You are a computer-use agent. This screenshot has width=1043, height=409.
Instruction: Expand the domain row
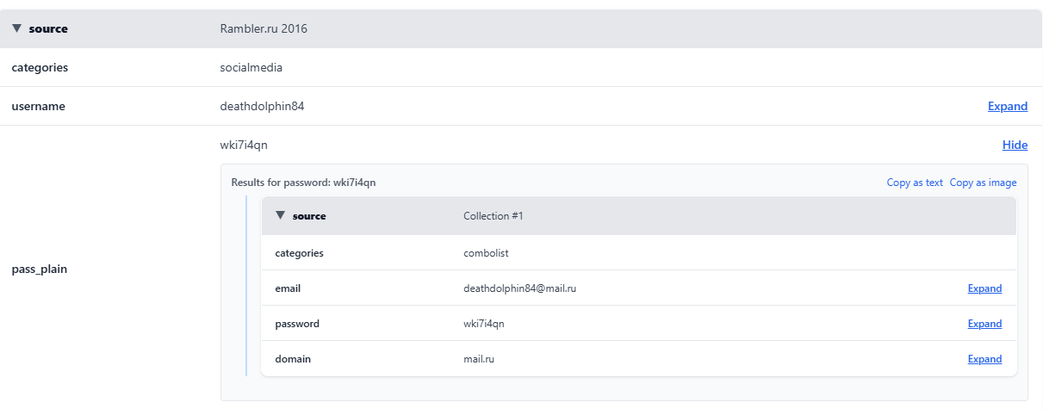(984, 359)
